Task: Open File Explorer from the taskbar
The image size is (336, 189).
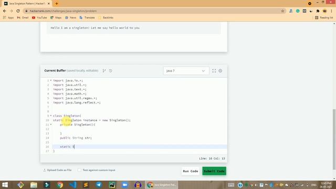Action: point(34,185)
